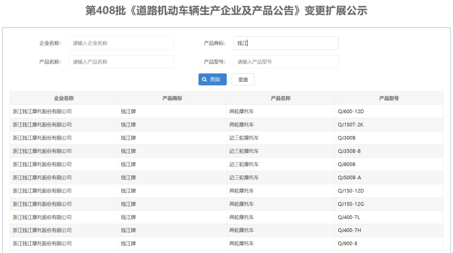
Task: Click 钱江牌 in the QJ400-7L row
Action: (128, 217)
